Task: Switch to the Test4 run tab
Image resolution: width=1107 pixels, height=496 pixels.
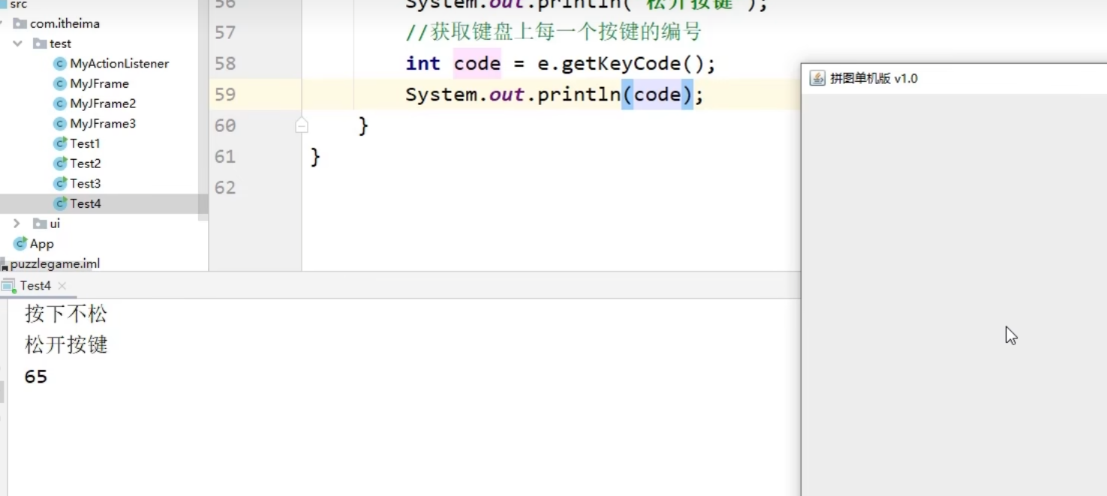Action: tap(35, 286)
